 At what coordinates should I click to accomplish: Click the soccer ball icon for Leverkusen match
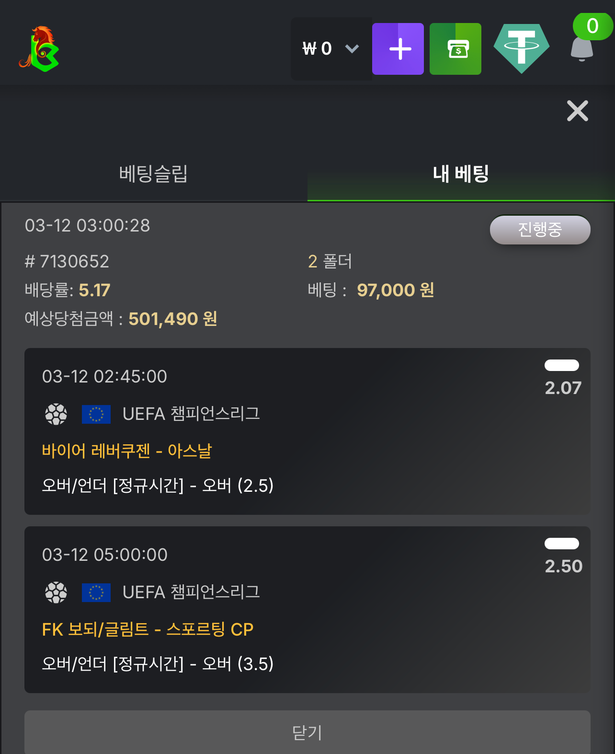[56, 414]
